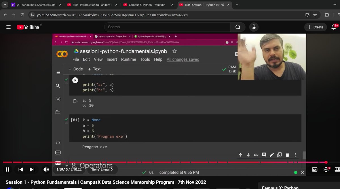
Task: Mute the Session 1 tab's audio icon
Action: (x=223, y=5)
